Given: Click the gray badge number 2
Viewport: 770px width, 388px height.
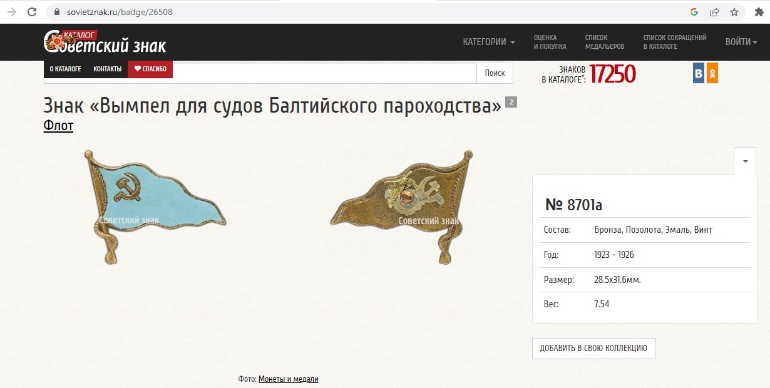Looking at the screenshot, I should pyautogui.click(x=511, y=103).
